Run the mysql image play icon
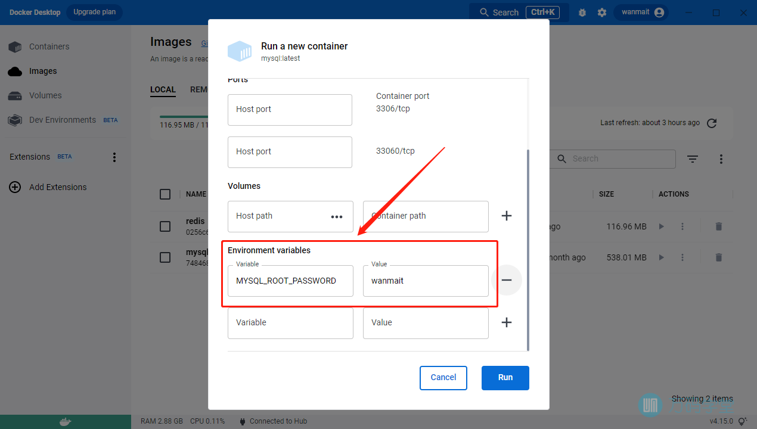Image resolution: width=757 pixels, height=429 pixels. click(x=661, y=257)
